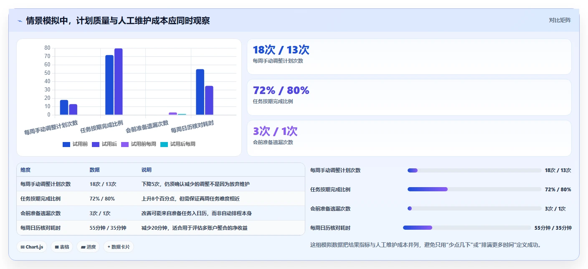
Task: Toggle the 试用后每周 legend entry
Action: [x=178, y=144]
